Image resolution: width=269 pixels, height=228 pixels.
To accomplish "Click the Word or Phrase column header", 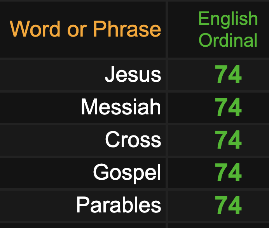I will pyautogui.click(x=85, y=29).
